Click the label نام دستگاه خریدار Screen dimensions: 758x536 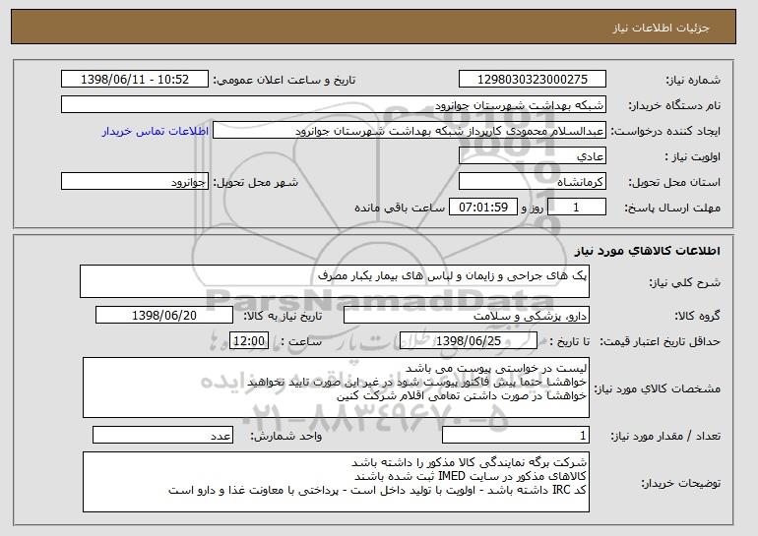674,105
